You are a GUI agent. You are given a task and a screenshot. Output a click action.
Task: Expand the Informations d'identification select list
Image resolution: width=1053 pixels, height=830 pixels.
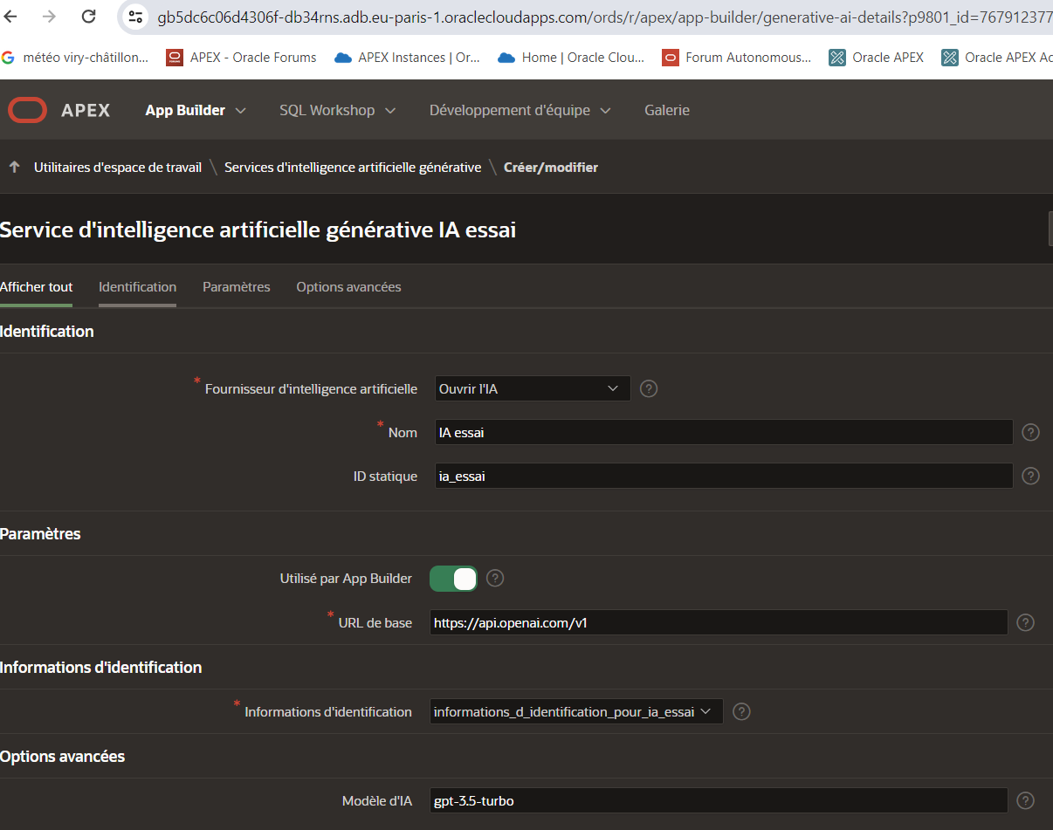(x=576, y=711)
